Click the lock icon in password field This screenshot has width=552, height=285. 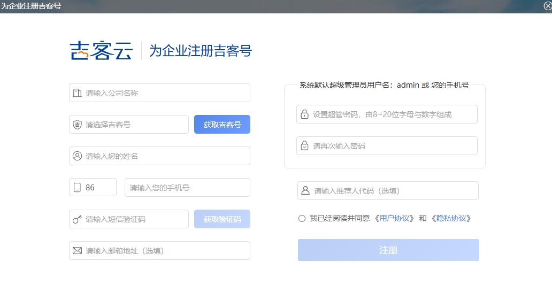pyautogui.click(x=304, y=114)
